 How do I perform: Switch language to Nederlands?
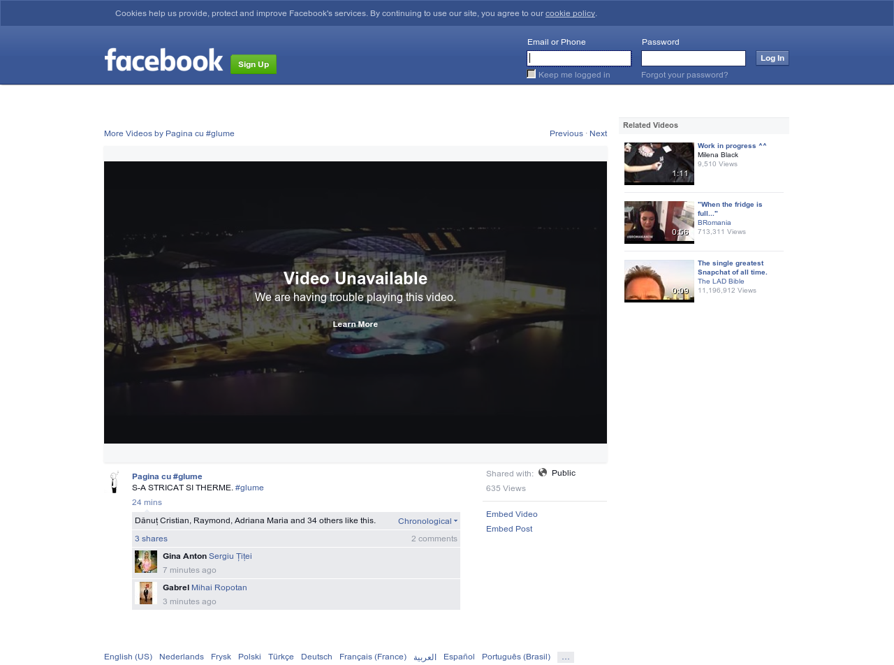pos(182,657)
